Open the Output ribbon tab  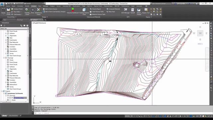tap(52, 6)
